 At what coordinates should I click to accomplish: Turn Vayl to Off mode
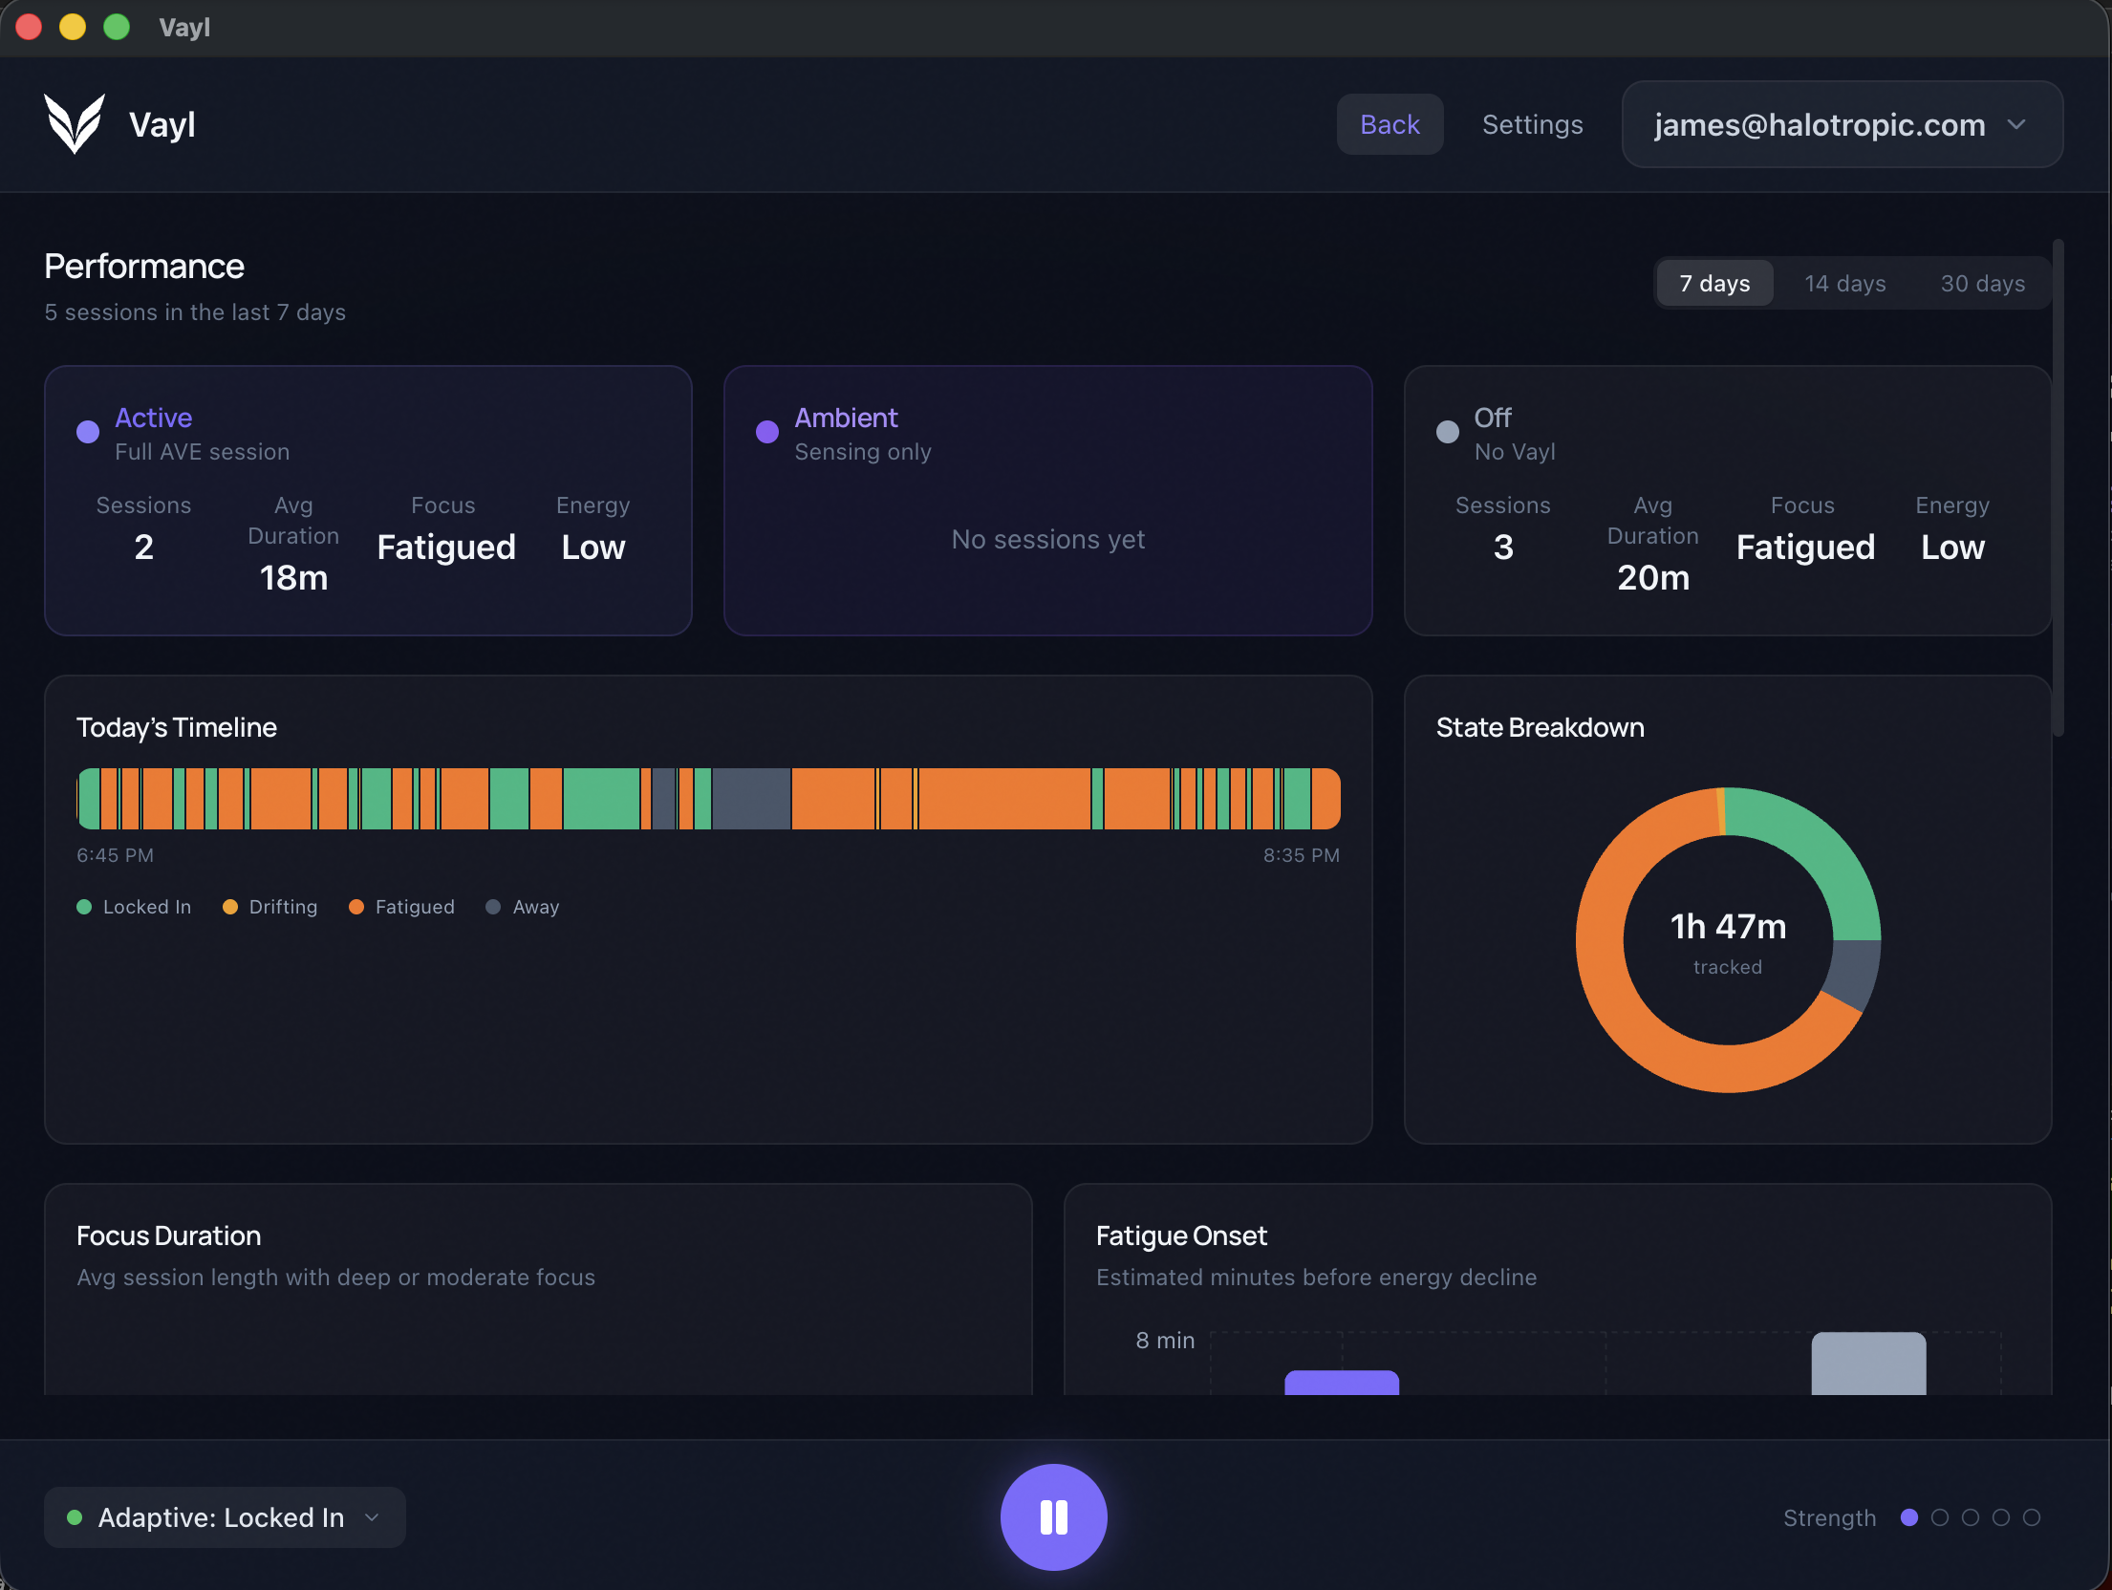(1726, 501)
